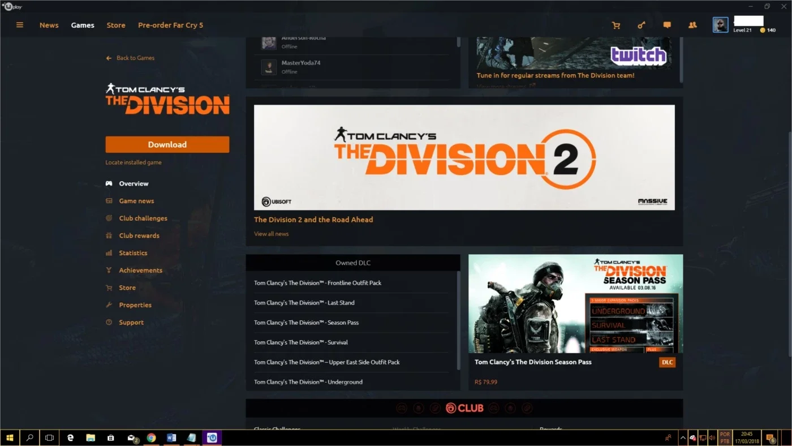Viewport: 792px width, 446px height.
Task: Click the volume icon in the system tray
Action: tap(712, 438)
